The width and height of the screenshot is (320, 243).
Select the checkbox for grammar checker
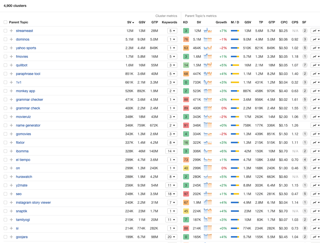[5, 99]
